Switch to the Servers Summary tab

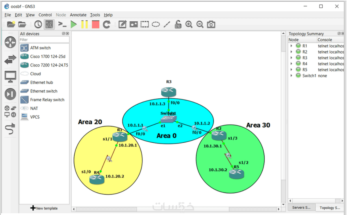[301, 207]
